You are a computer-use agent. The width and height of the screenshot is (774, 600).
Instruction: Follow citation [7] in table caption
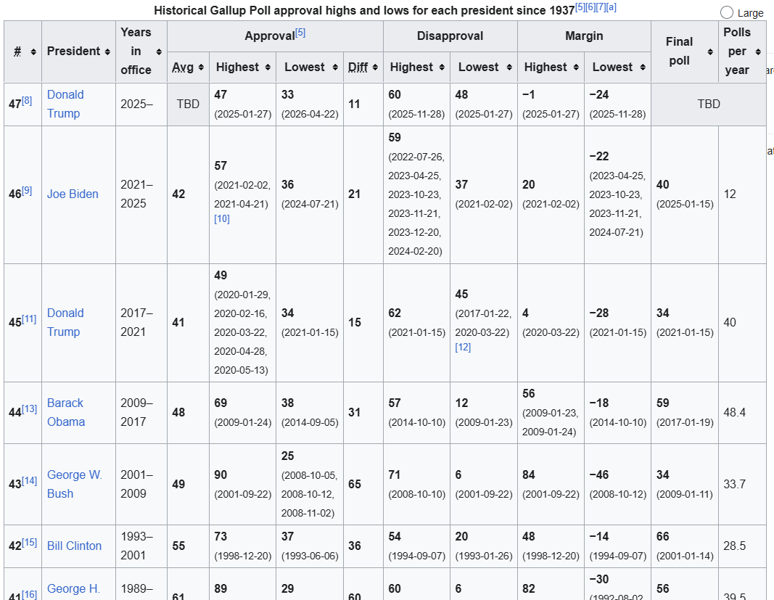(601, 7)
